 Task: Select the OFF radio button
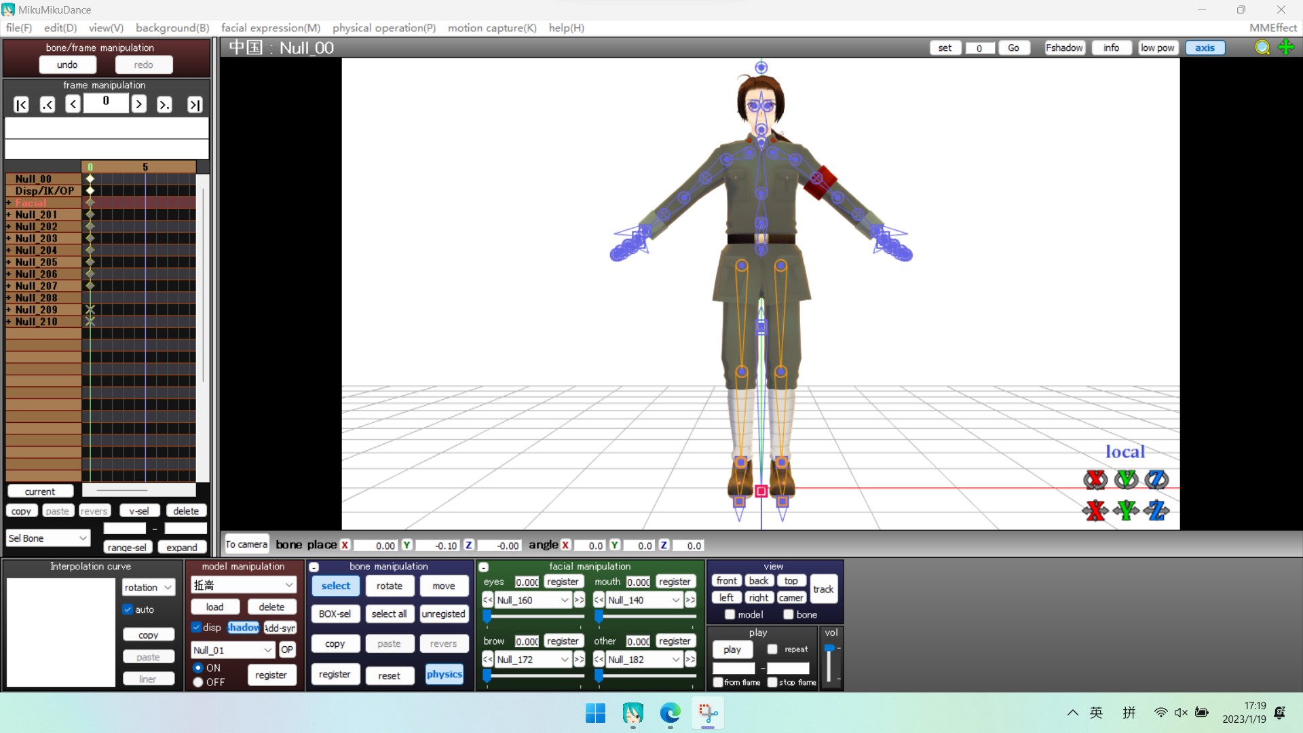click(198, 682)
